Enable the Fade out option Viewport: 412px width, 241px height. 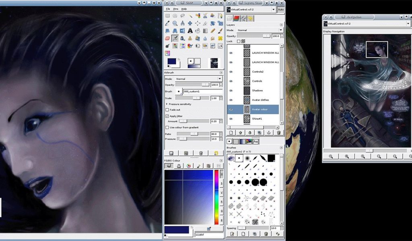click(x=167, y=110)
